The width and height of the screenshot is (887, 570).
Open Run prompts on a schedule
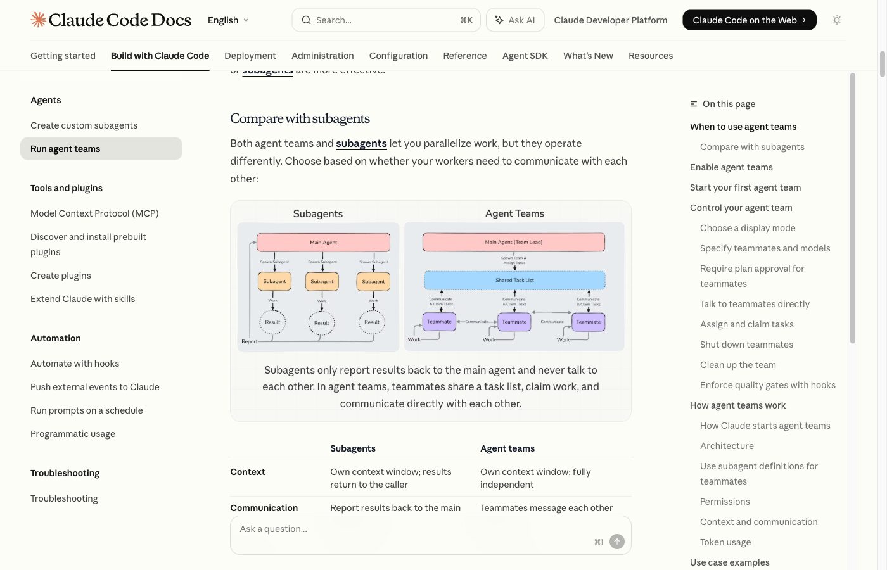(87, 410)
